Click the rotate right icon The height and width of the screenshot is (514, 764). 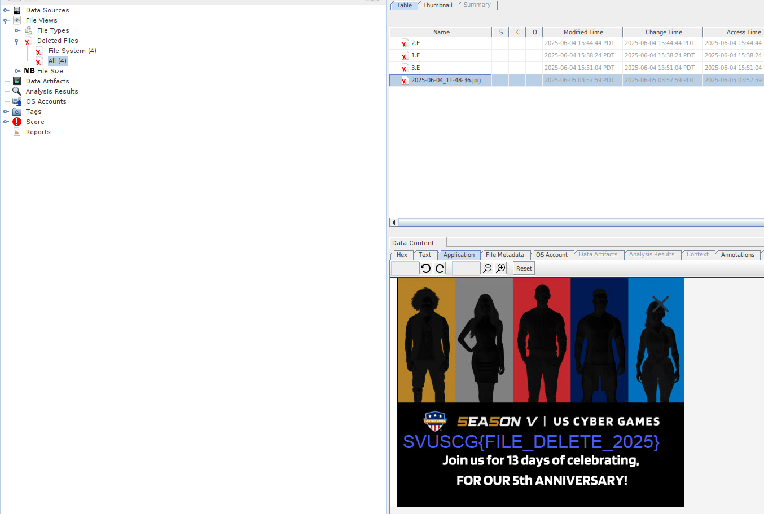click(x=440, y=268)
